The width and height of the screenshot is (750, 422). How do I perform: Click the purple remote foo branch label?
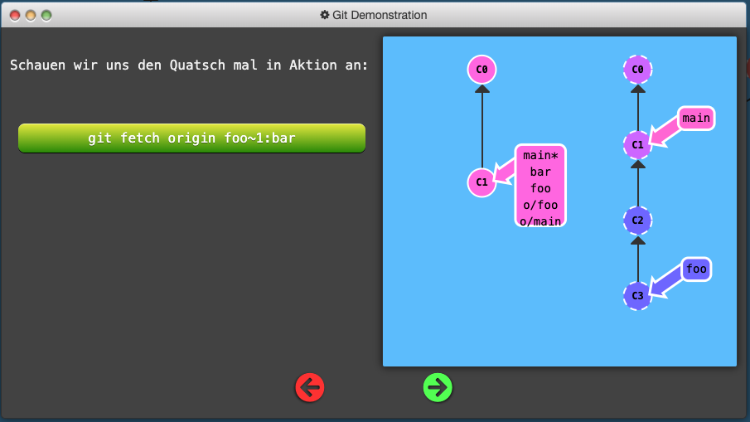pyautogui.click(x=696, y=269)
